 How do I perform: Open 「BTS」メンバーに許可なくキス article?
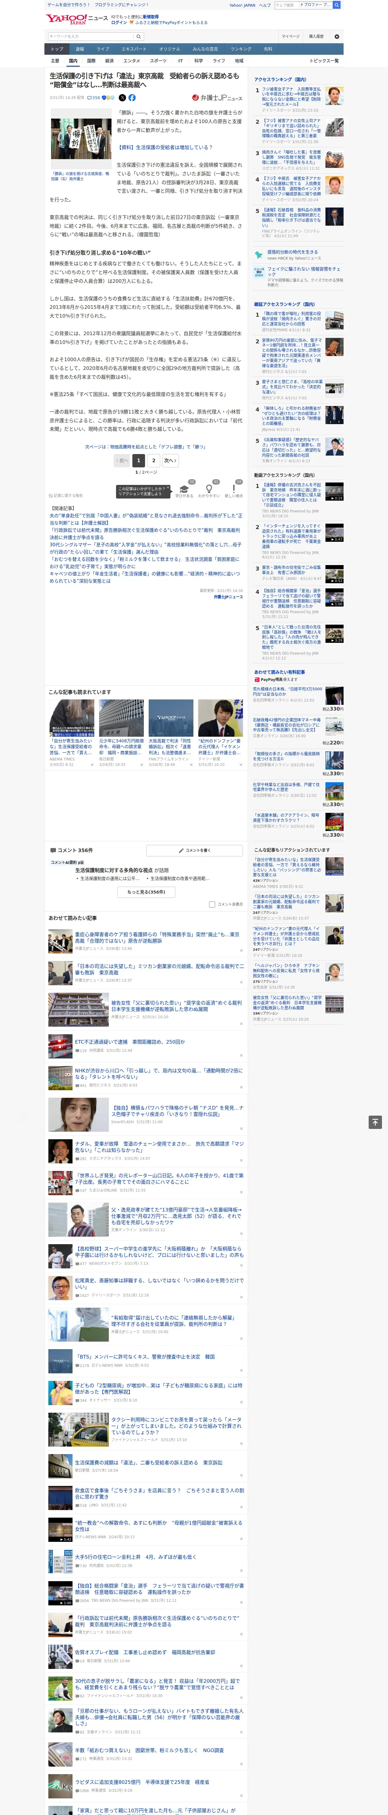click(145, 1356)
